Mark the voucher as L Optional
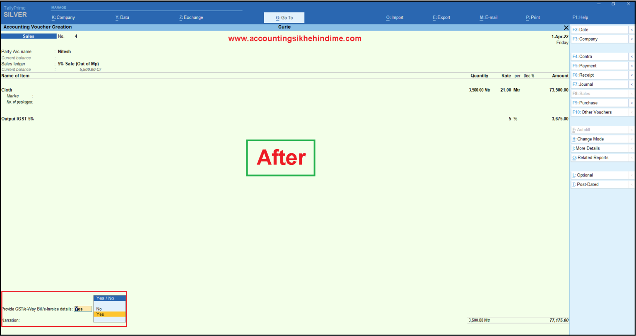Viewport: 636px width, 336px height. tap(584, 175)
